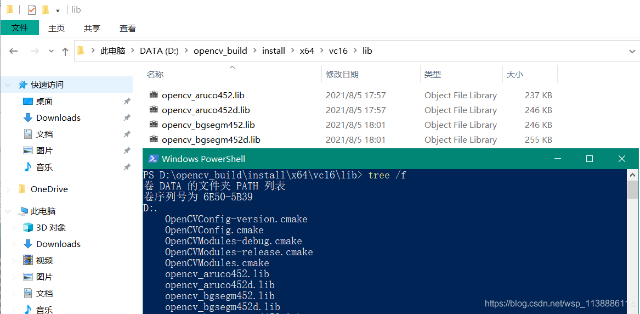Click the pin icon next to pinned 音乐
This screenshot has height=314, width=640.
pos(127,166)
